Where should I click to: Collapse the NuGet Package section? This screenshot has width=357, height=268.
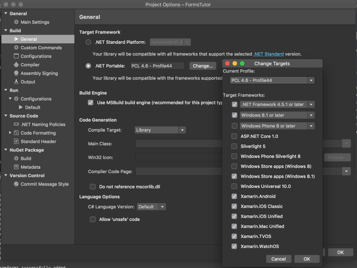pyautogui.click(x=6, y=150)
